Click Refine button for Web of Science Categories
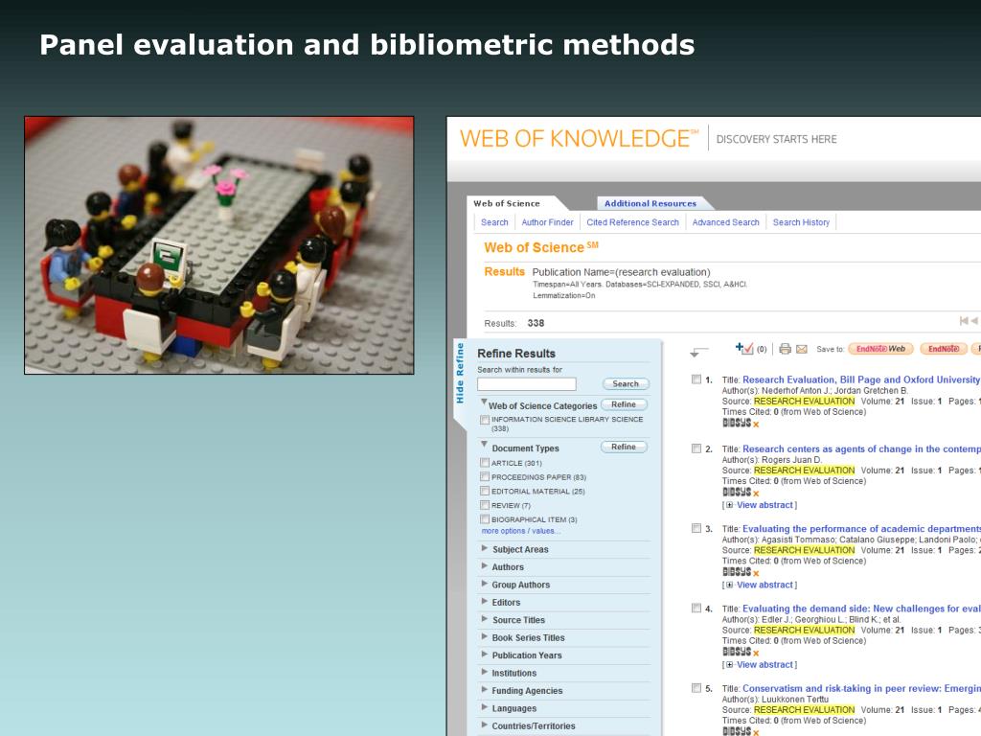The width and height of the screenshot is (981, 736). (x=624, y=404)
